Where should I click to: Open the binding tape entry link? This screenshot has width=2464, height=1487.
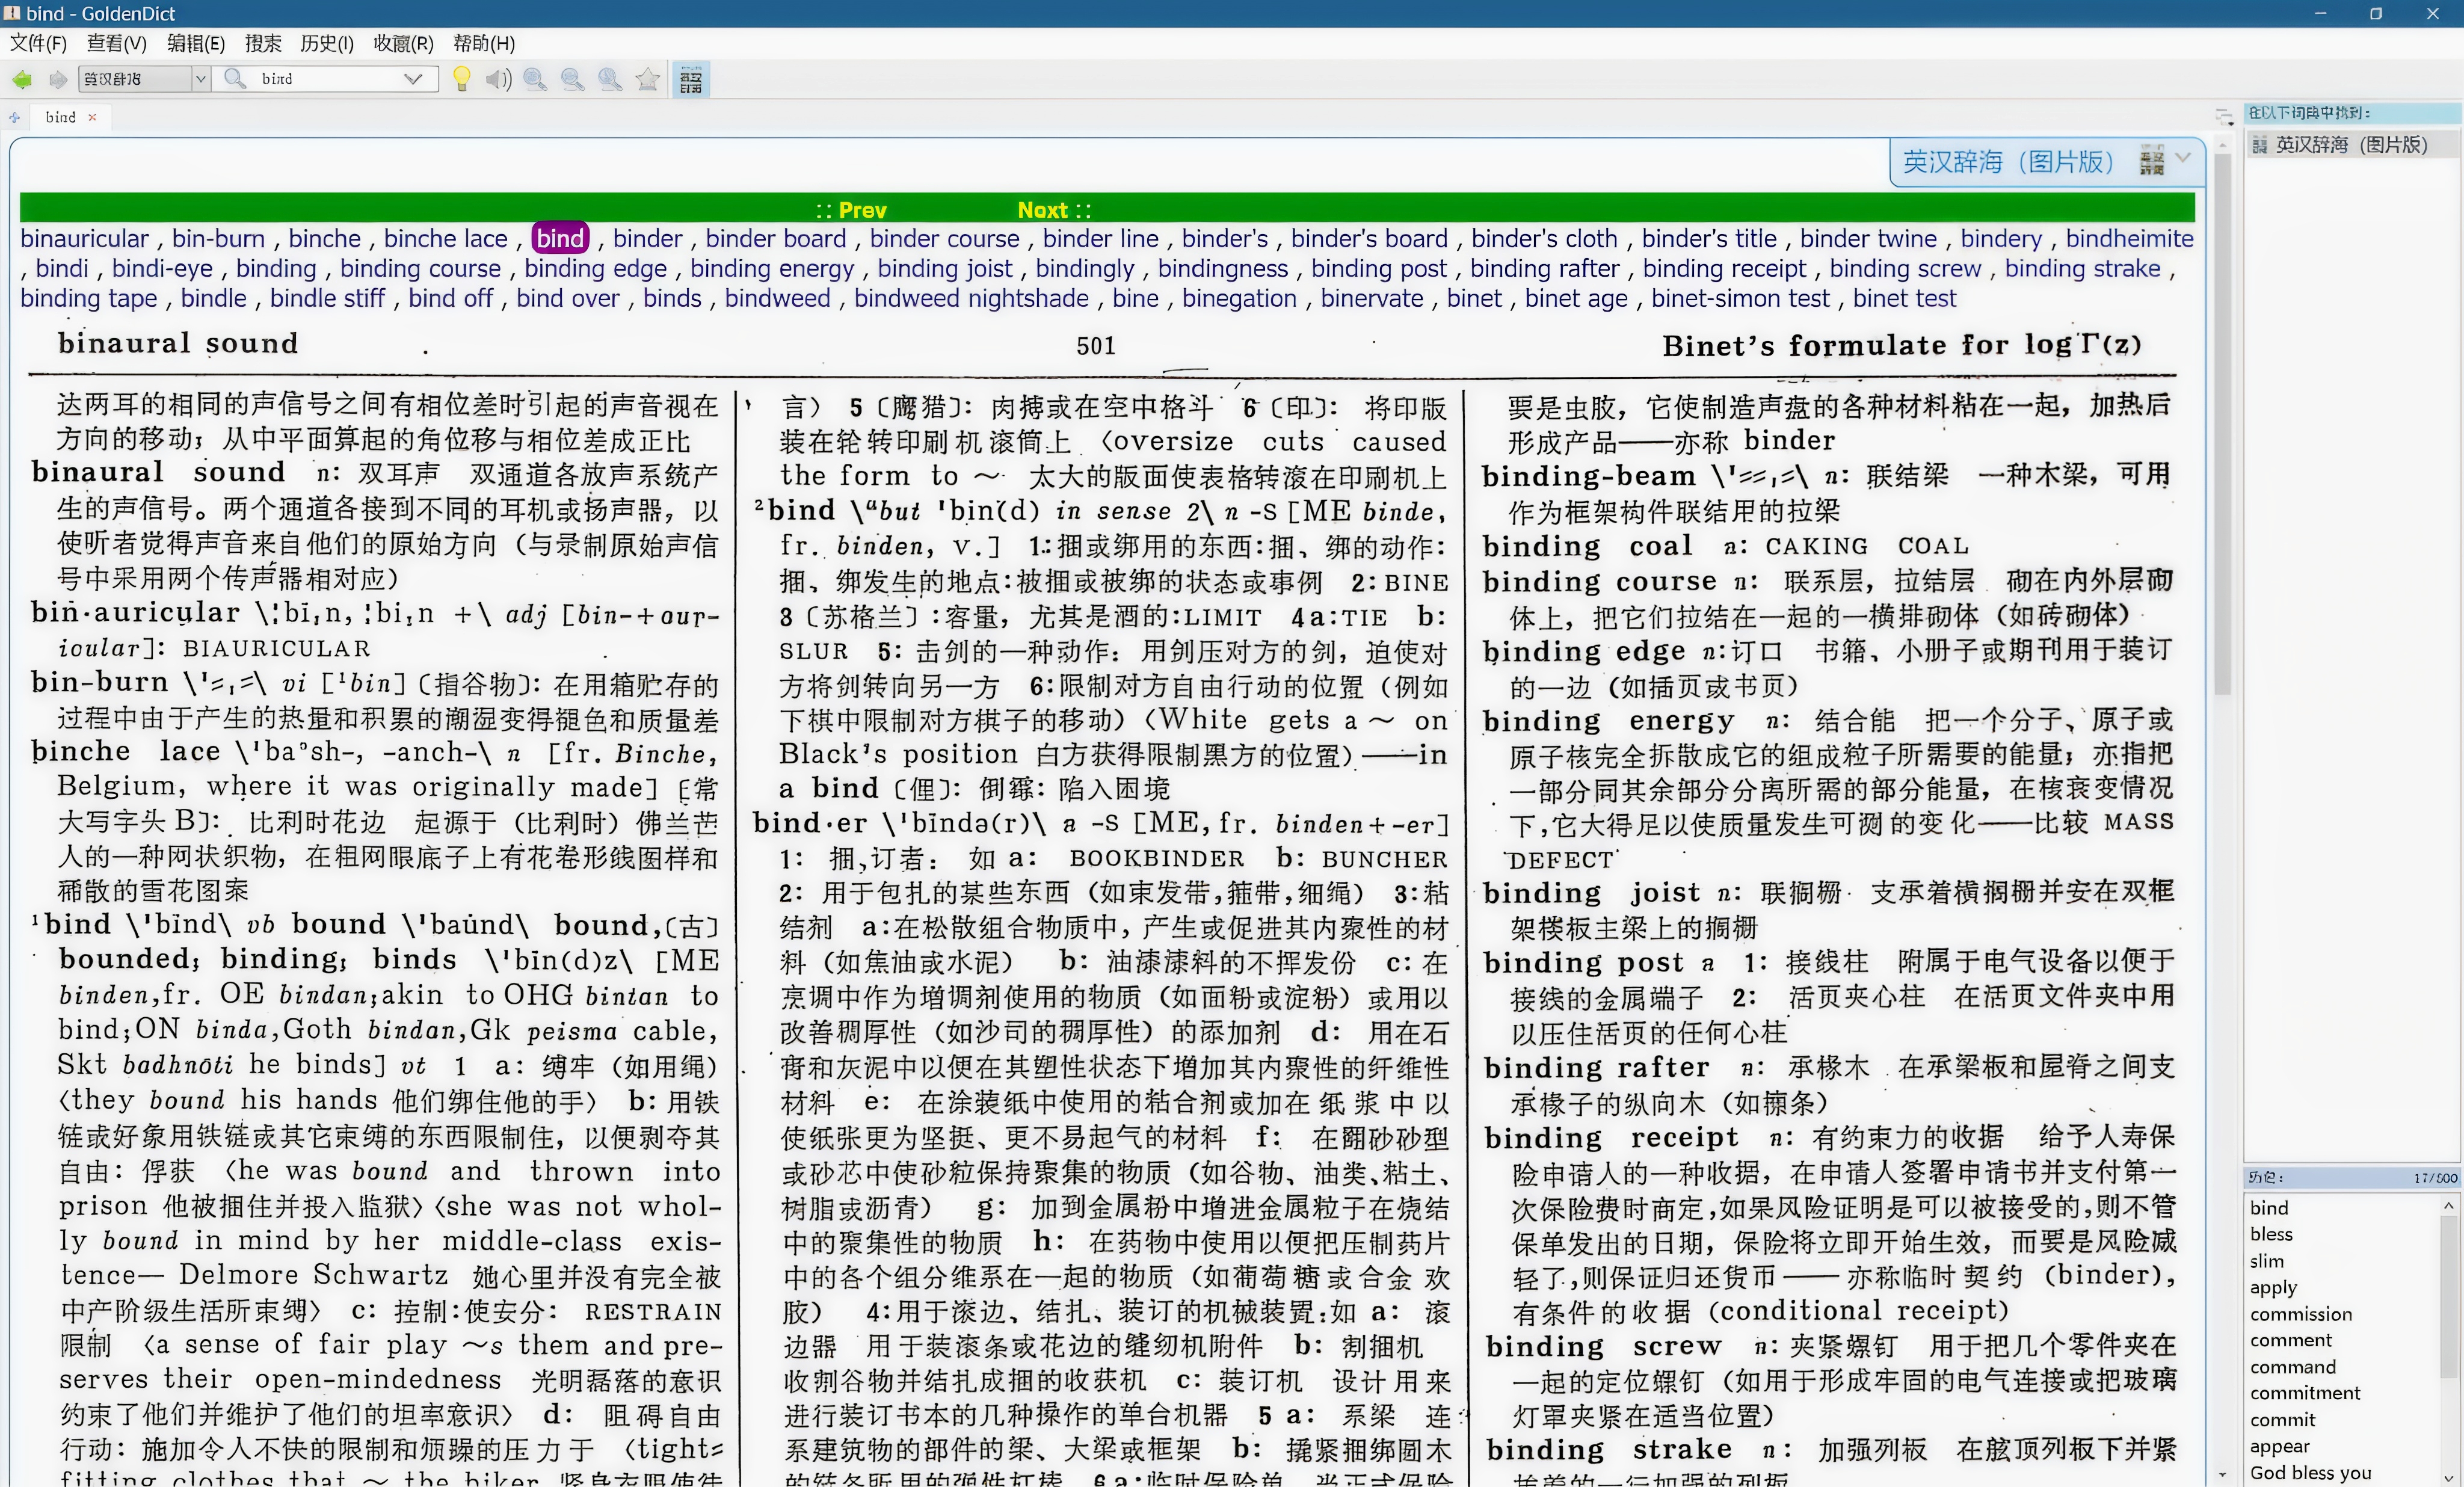88,299
